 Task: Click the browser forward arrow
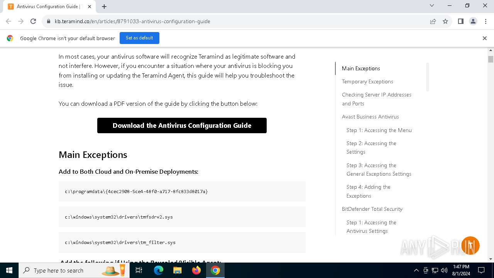pyautogui.click(x=21, y=21)
